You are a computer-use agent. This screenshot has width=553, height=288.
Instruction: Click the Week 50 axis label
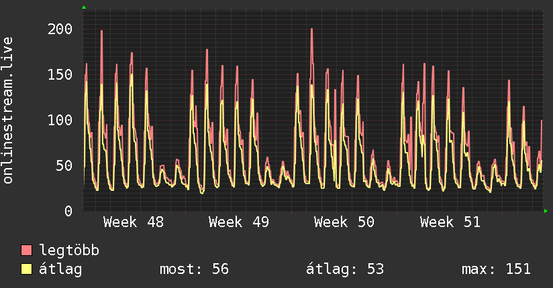tap(344, 222)
